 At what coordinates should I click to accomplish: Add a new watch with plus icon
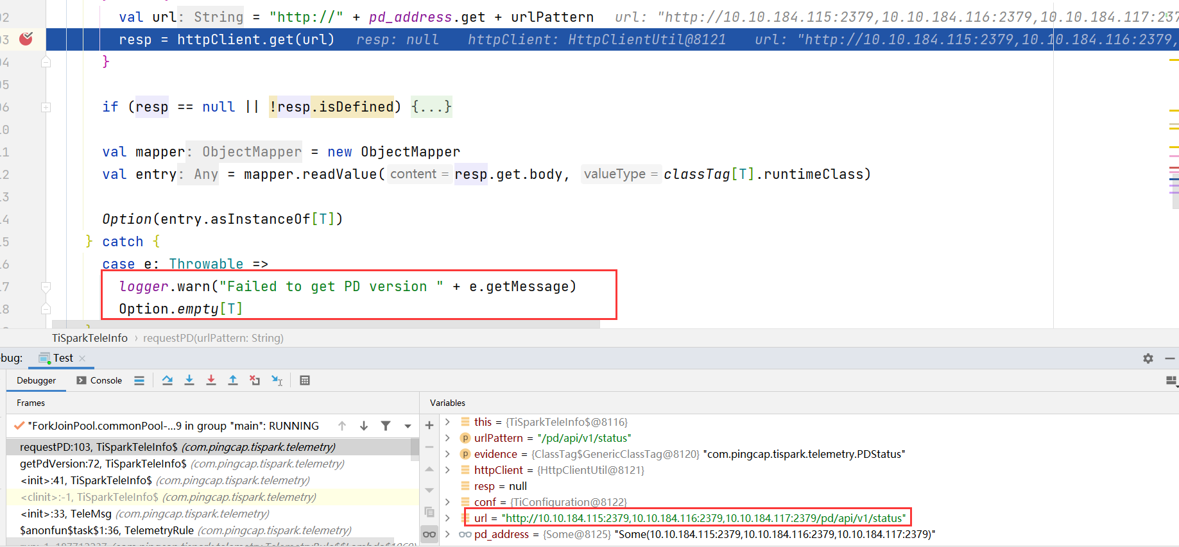pyautogui.click(x=429, y=425)
